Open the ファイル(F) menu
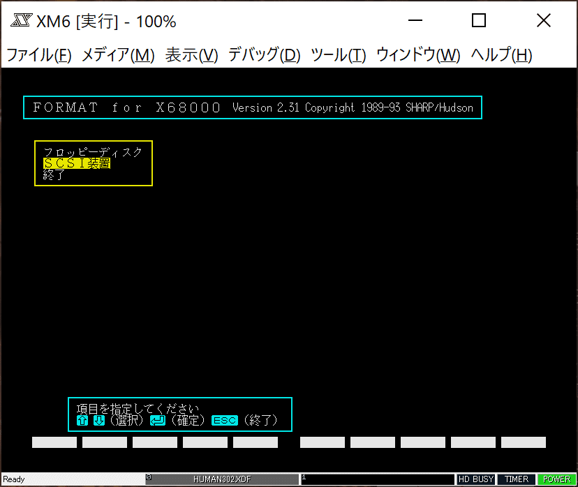 pos(39,55)
